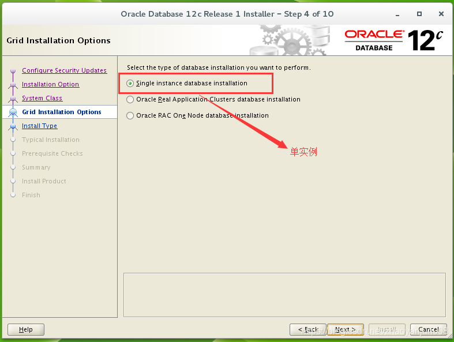The width and height of the screenshot is (454, 342).
Task: Click the step bullet beside System Class
Action: click(13, 99)
